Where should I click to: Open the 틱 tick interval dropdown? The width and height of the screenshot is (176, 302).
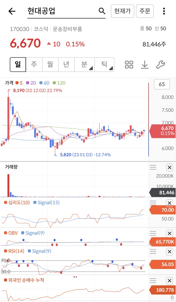pos(104,64)
